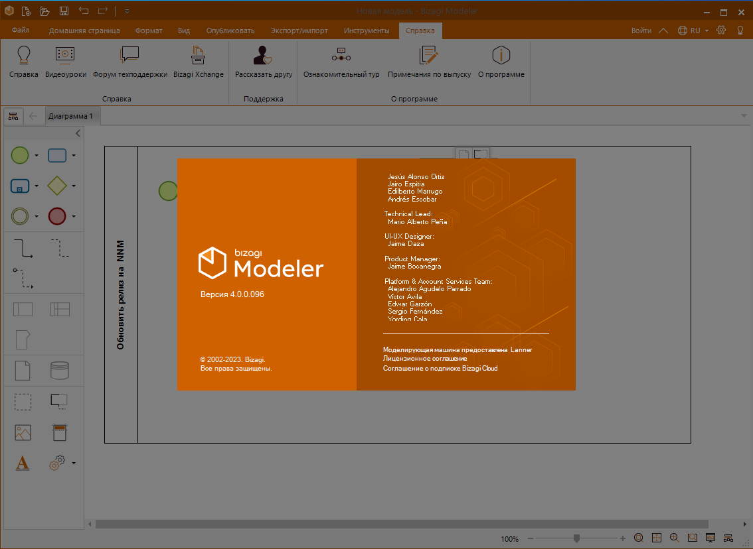Click Рассказать другу icon
Image resolution: width=753 pixels, height=549 pixels.
pyautogui.click(x=263, y=62)
